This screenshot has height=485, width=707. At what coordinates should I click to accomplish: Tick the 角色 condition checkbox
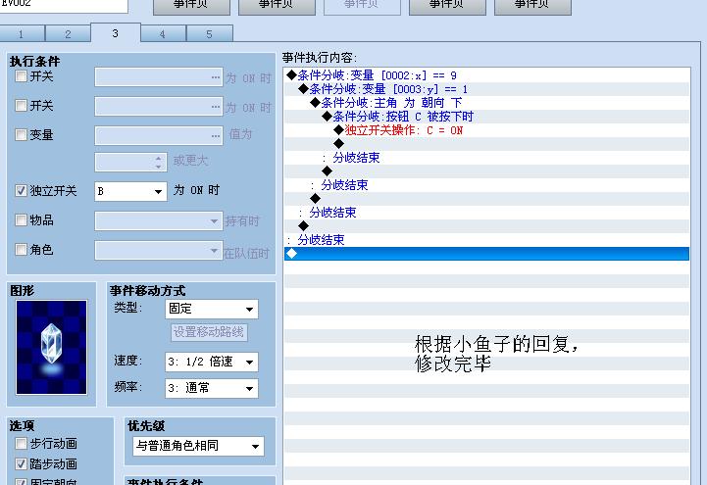pos(21,249)
